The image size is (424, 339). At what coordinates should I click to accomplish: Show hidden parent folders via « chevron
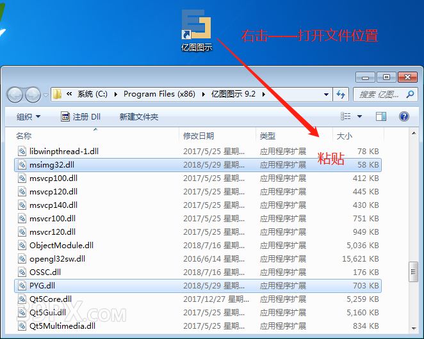click(69, 94)
